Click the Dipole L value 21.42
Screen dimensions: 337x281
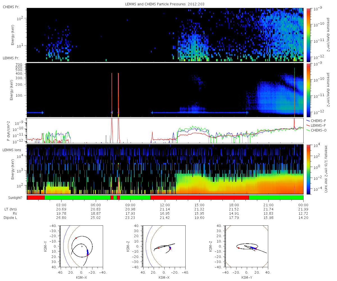(x=165, y=218)
